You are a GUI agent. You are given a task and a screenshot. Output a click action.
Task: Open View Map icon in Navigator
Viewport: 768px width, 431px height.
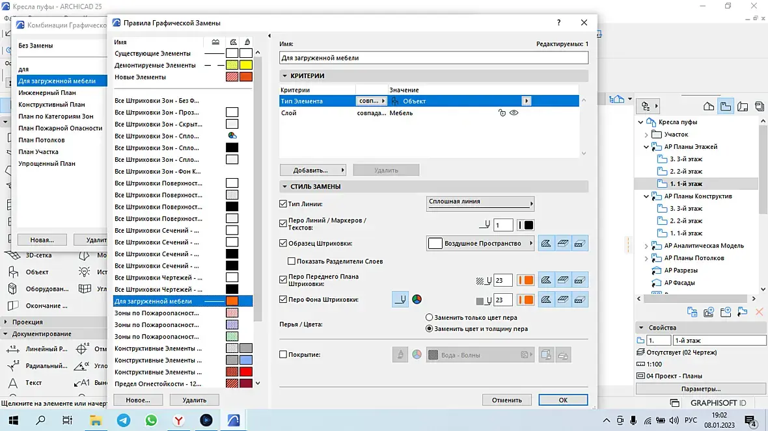point(726,106)
